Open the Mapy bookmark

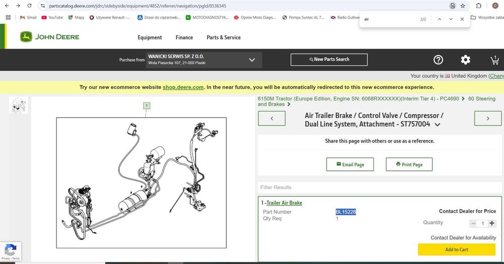pyautogui.click(x=76, y=17)
